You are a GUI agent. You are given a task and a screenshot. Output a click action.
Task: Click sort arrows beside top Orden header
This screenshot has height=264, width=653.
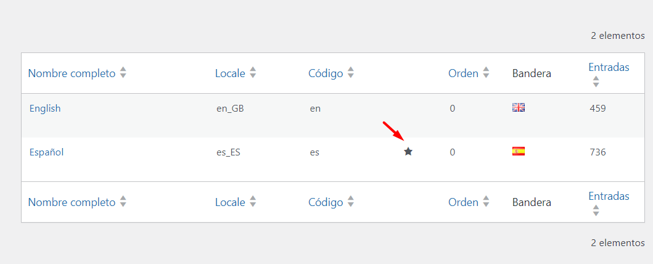(x=485, y=73)
